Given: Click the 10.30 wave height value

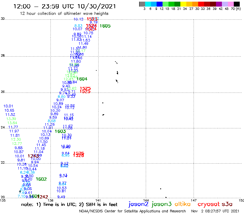Looking at the screenshot, I should click(55, 111).
